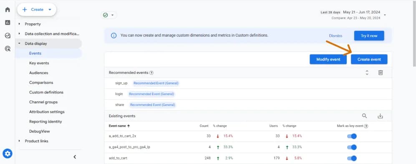Click the share event name
Screen dimensions: 416x164
[x=120, y=105]
